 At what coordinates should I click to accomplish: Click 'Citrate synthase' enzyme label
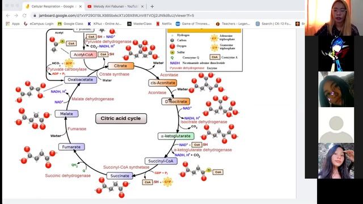[114, 74]
